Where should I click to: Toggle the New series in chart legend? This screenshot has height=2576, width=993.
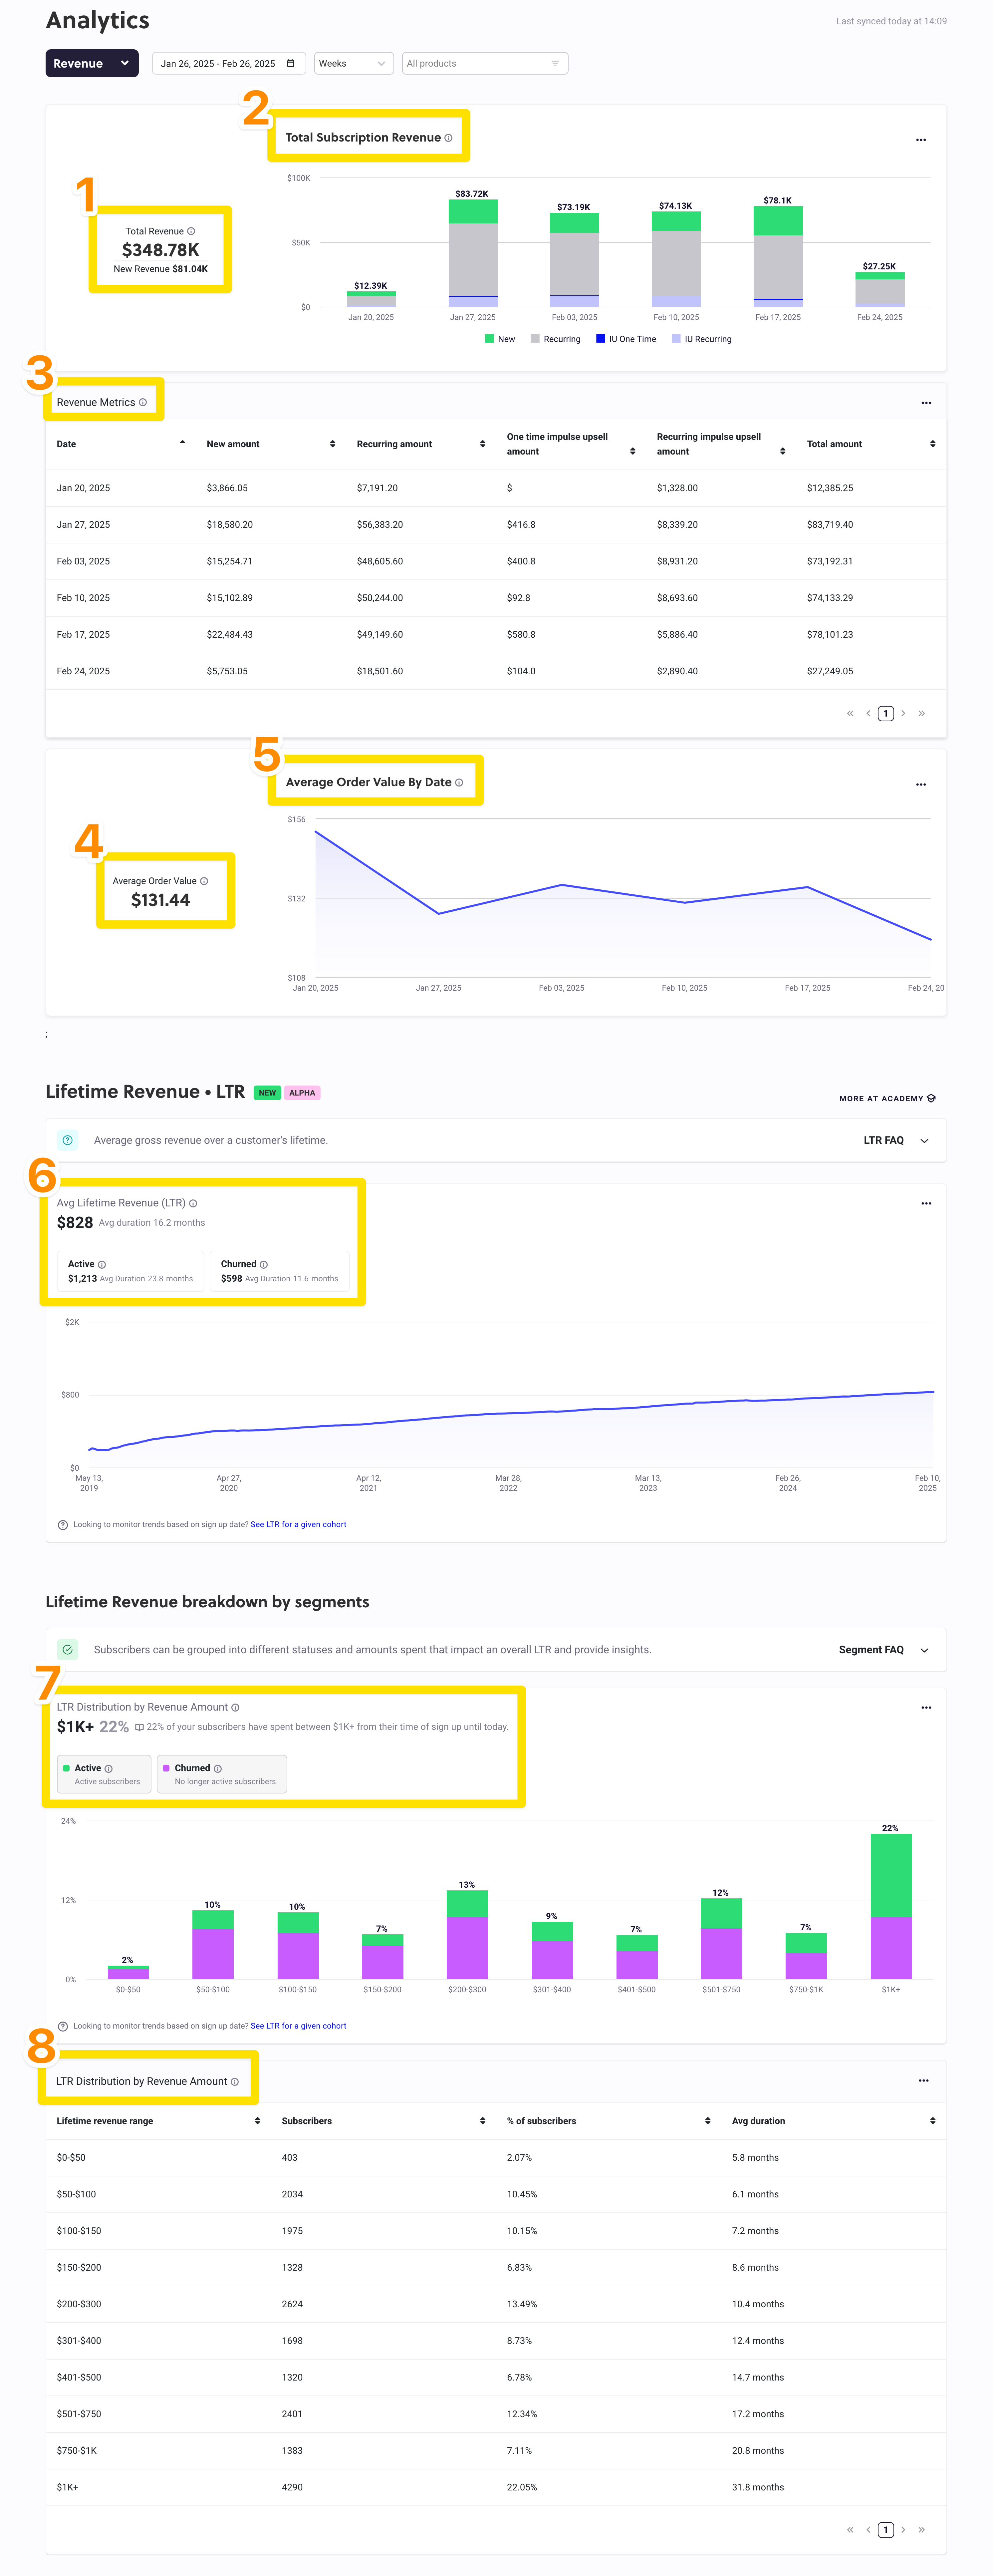coord(500,339)
